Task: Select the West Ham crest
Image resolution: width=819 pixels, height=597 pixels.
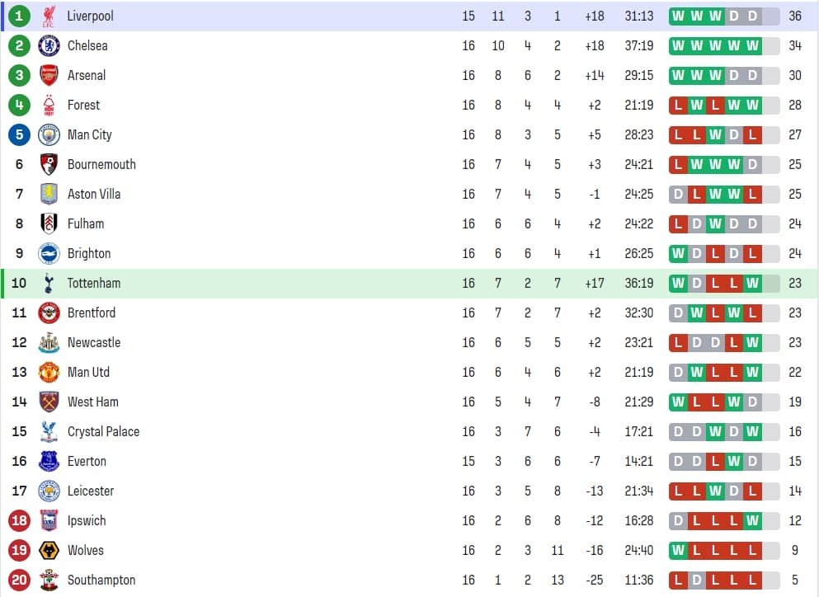Action: pyautogui.click(x=49, y=402)
